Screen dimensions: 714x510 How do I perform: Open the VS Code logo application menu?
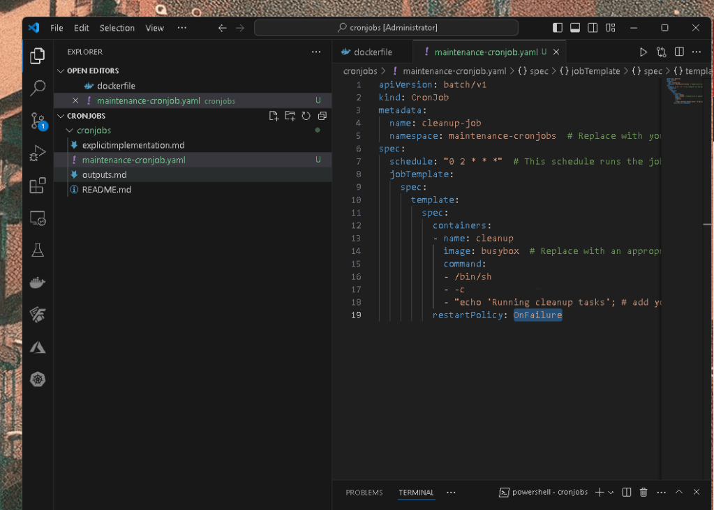click(34, 27)
